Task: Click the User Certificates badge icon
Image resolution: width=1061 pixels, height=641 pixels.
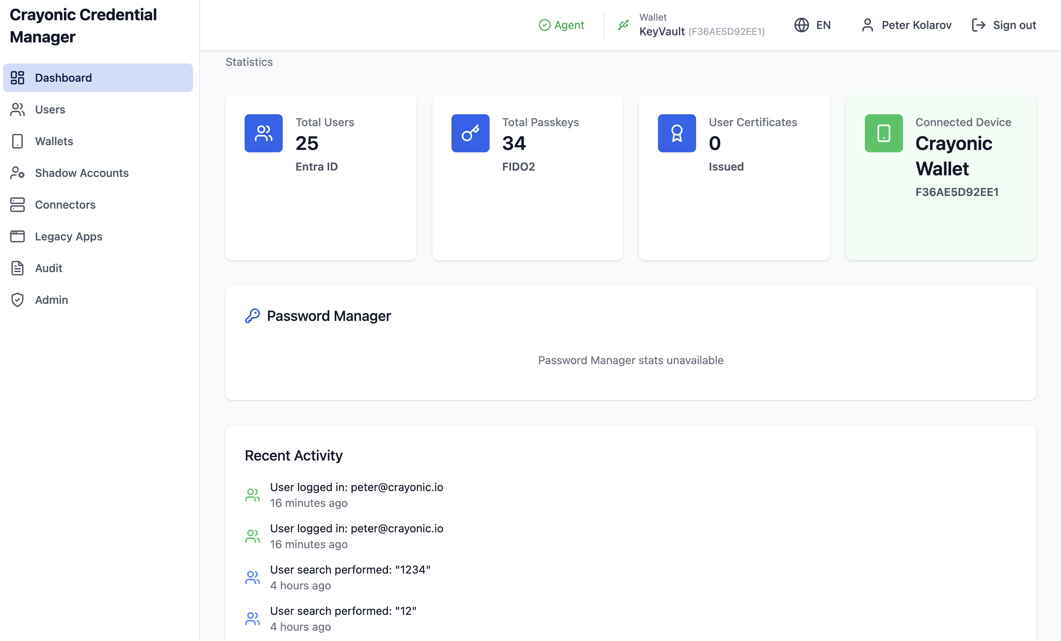Action: tap(677, 133)
